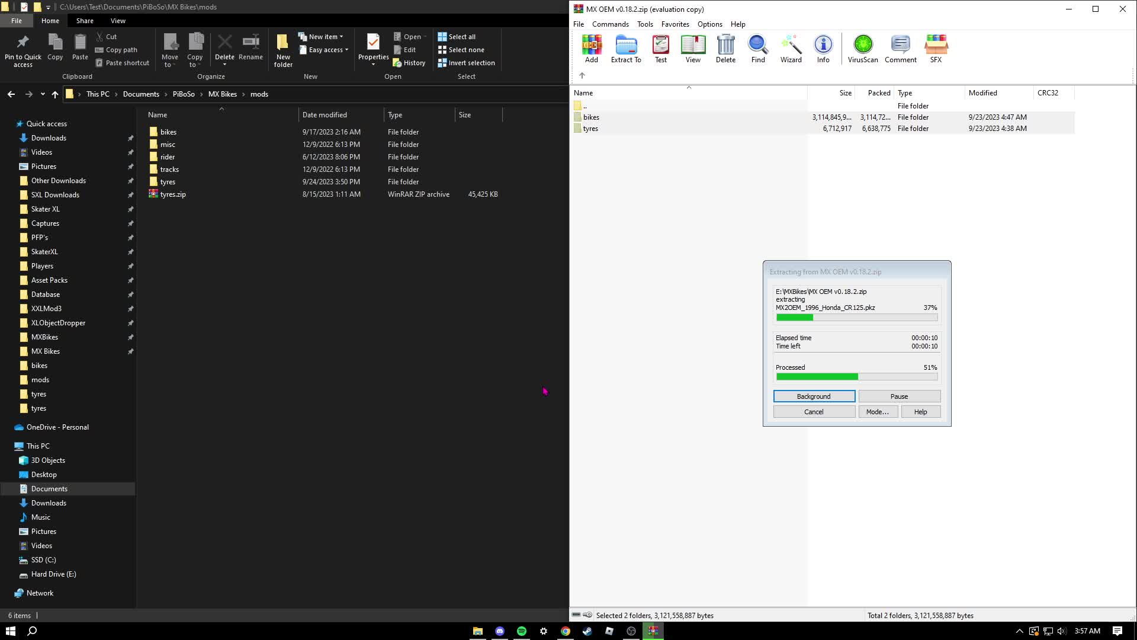Click the archive Comment icon
The height and width of the screenshot is (640, 1137).
coord(900,49)
